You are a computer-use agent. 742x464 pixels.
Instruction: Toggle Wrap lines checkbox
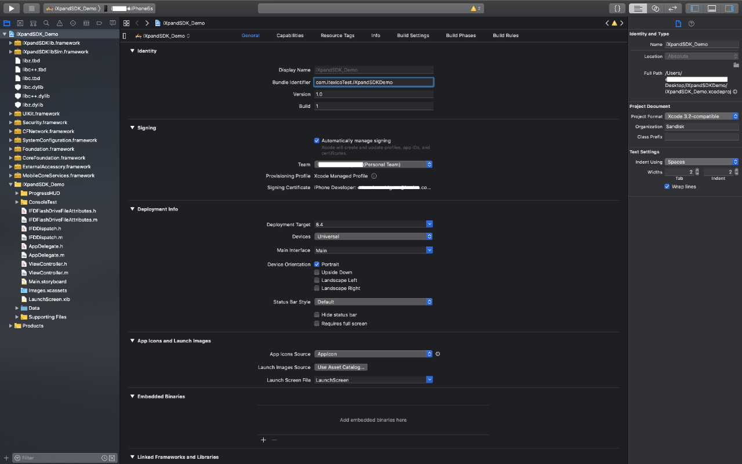pyautogui.click(x=667, y=187)
